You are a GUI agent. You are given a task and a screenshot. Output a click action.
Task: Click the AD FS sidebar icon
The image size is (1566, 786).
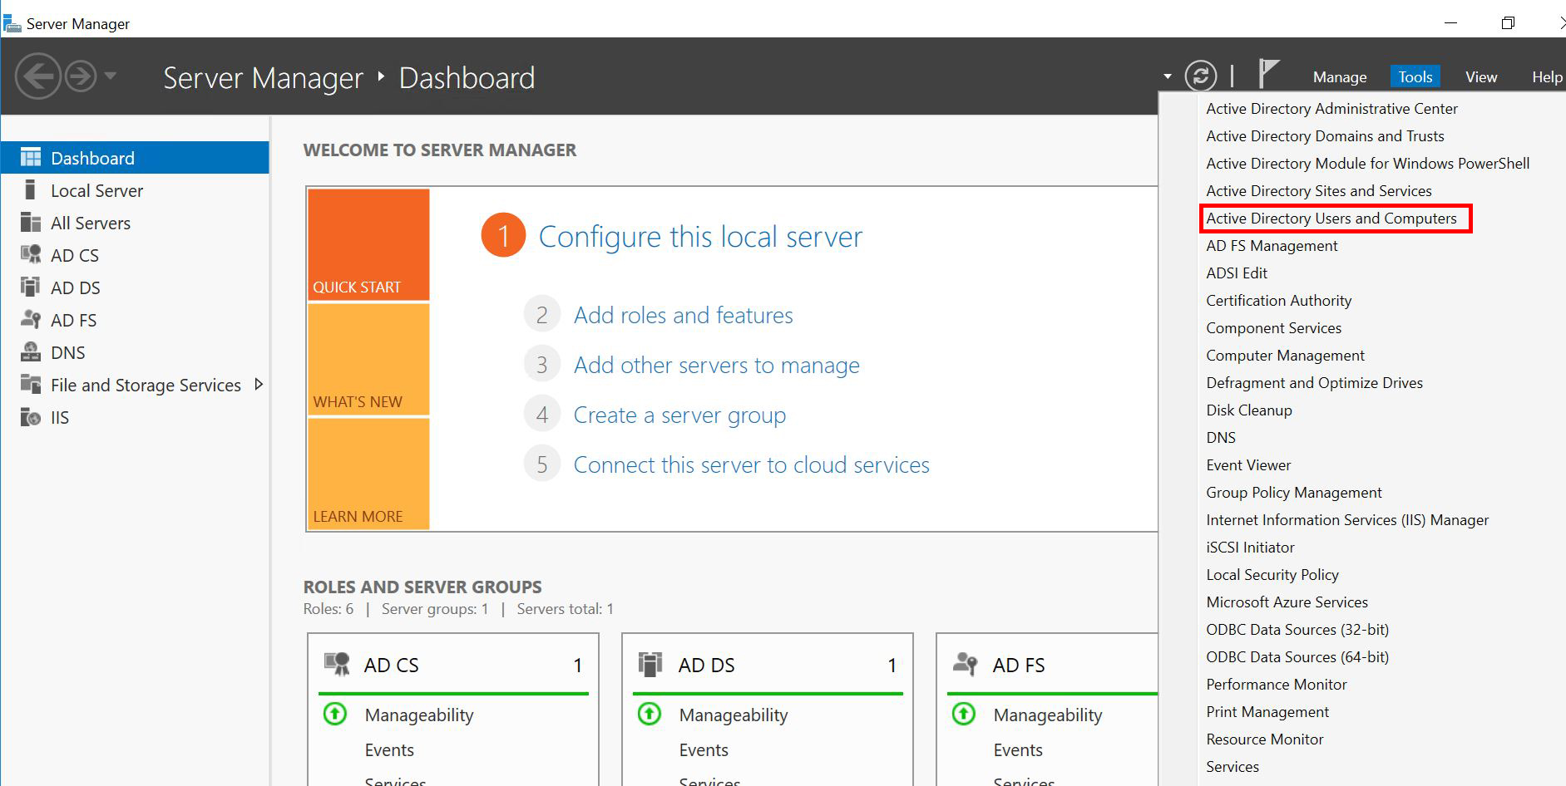[31, 320]
